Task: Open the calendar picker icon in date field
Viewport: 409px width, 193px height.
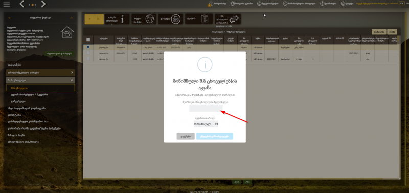Action: point(216,124)
